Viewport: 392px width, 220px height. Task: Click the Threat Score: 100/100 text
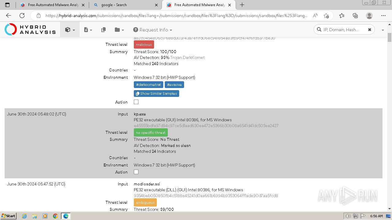point(155,52)
